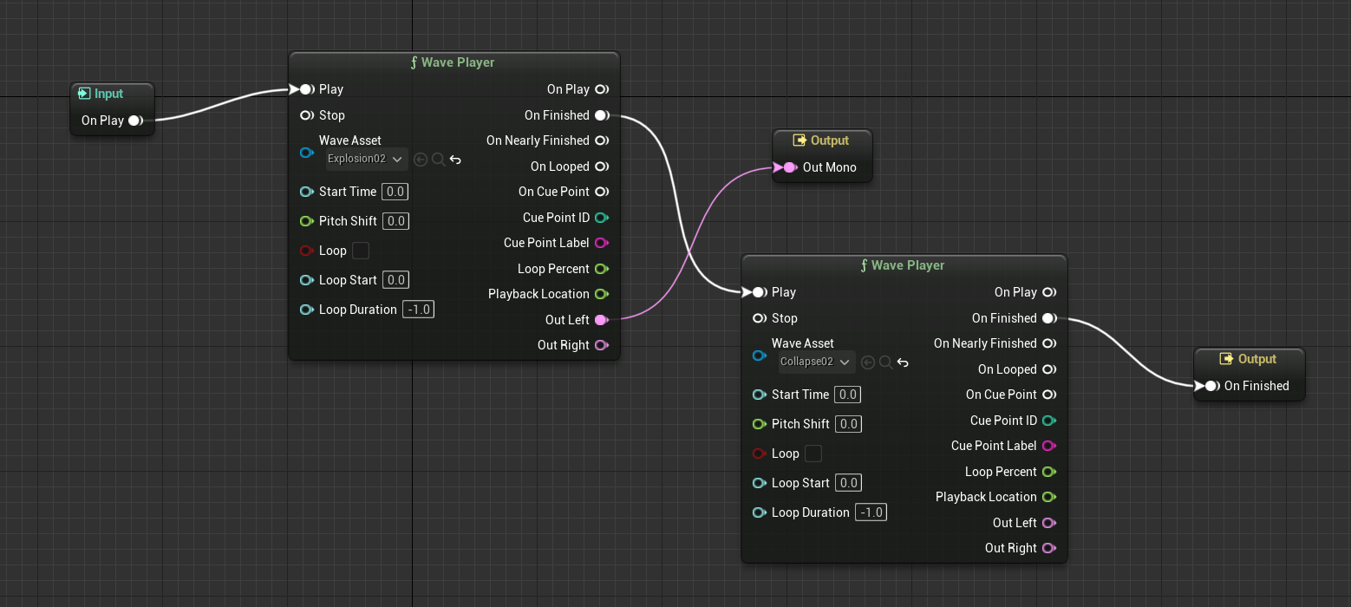Click the magnifier browse icon beside Collapse02
Screen dimensions: 1351x607
coord(885,362)
